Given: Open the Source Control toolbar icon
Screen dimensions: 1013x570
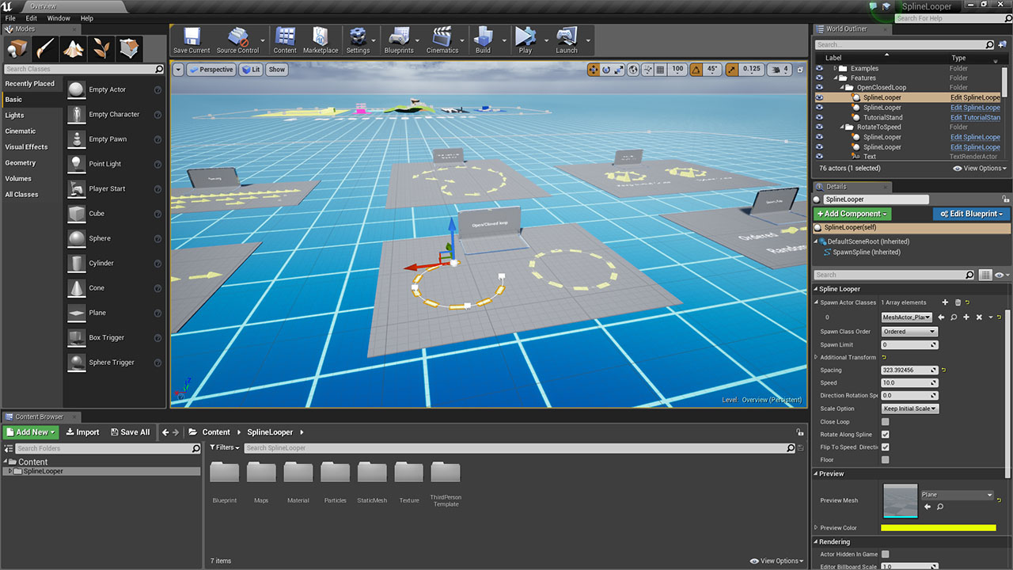Looking at the screenshot, I should click(237, 40).
